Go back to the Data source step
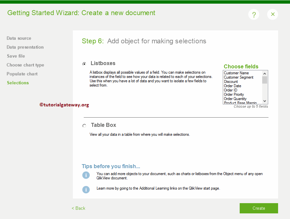The image size is (290, 219). point(19,38)
